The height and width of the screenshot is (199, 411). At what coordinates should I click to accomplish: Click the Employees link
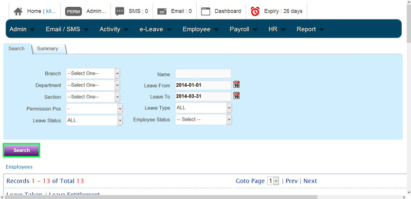19,167
